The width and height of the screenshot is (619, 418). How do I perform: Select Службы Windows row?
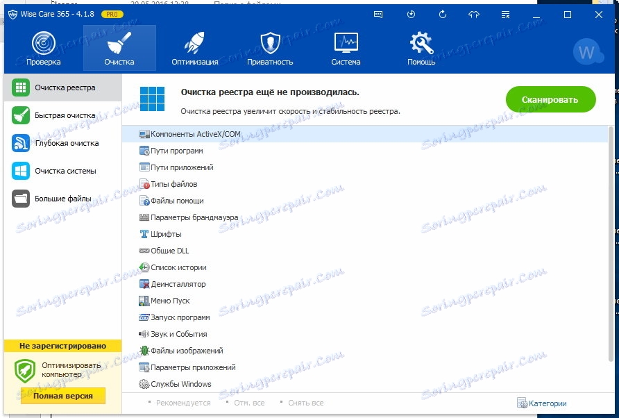365,384
